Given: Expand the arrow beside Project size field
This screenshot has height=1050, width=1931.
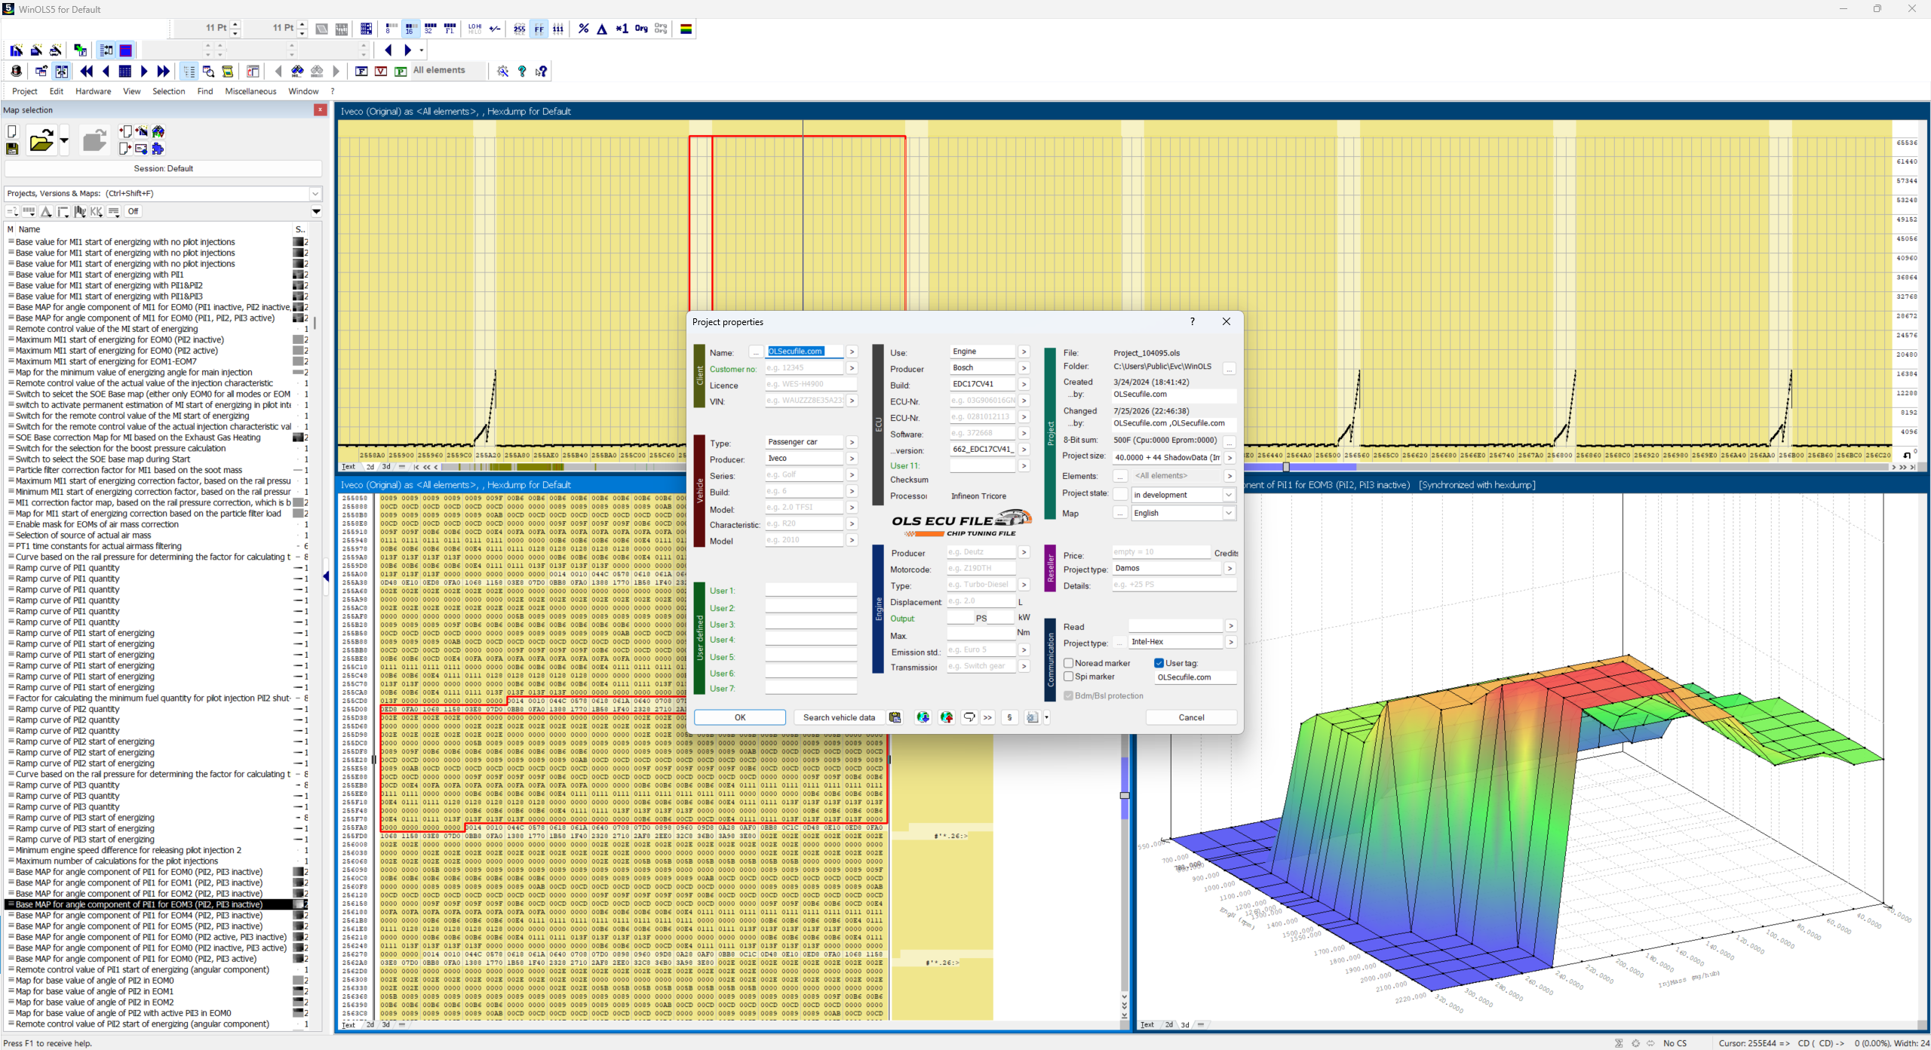Looking at the screenshot, I should [1230, 457].
